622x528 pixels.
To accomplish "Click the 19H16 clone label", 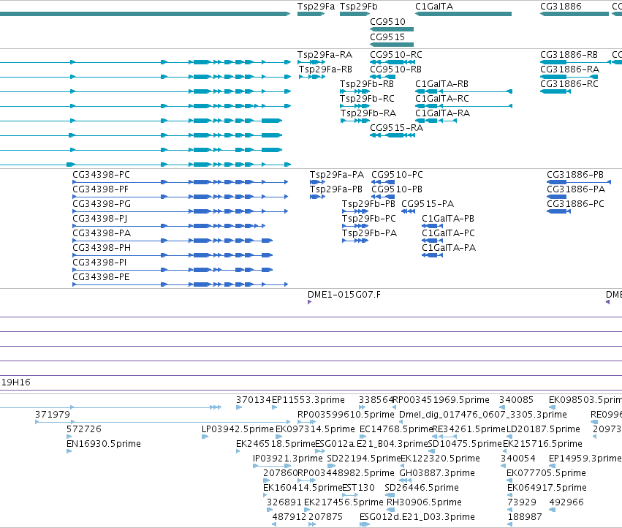I will click(x=16, y=382).
